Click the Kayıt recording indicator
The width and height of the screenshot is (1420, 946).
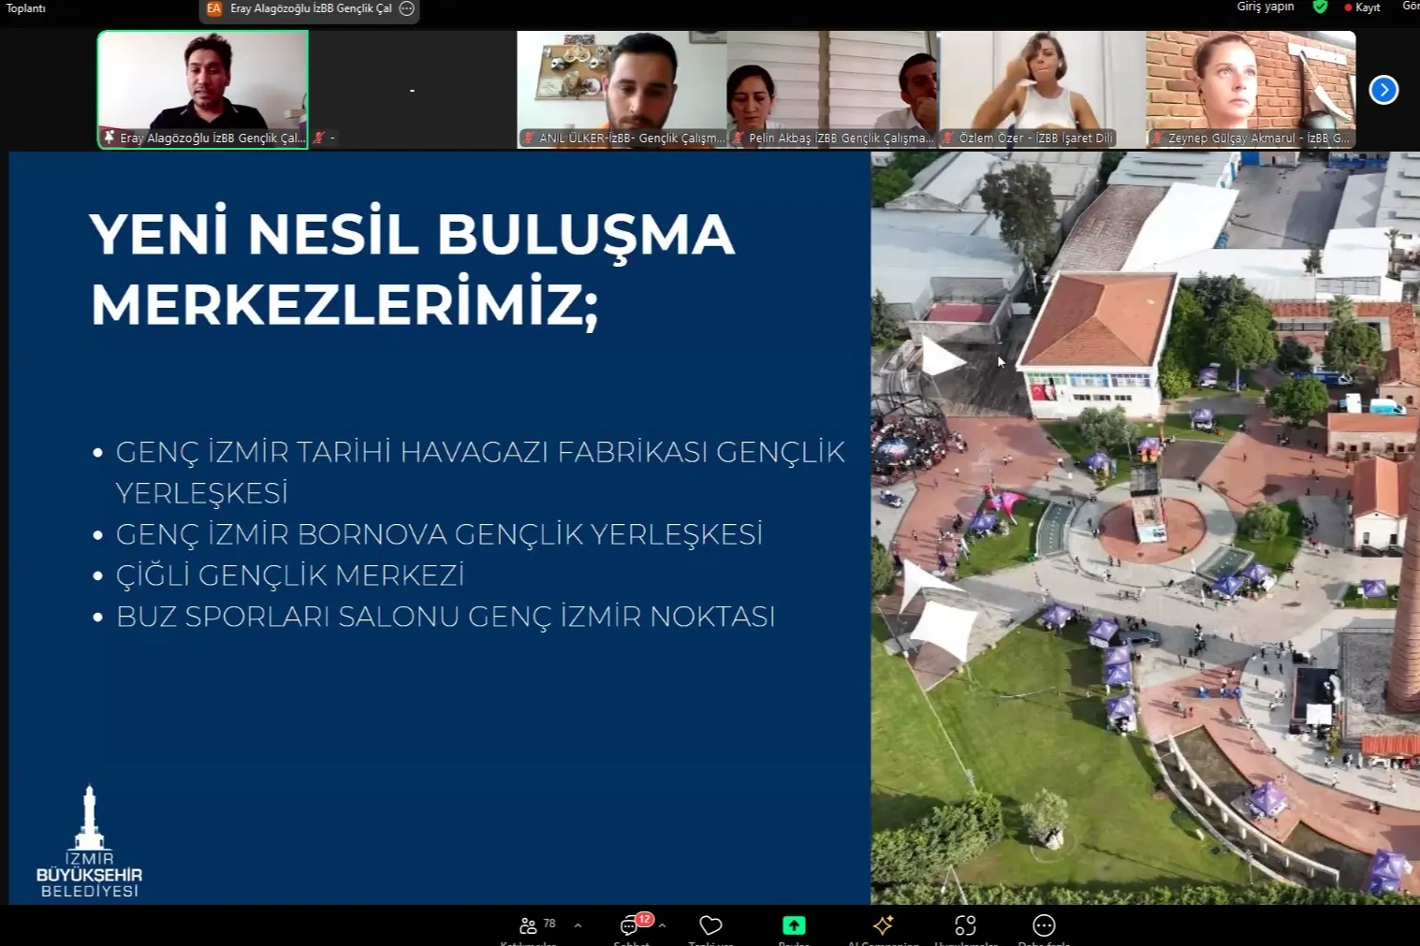1363,7
